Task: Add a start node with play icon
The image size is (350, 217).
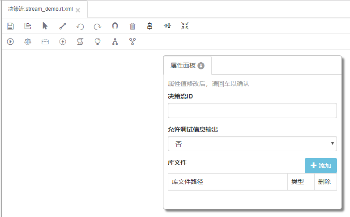Action: click(10, 42)
